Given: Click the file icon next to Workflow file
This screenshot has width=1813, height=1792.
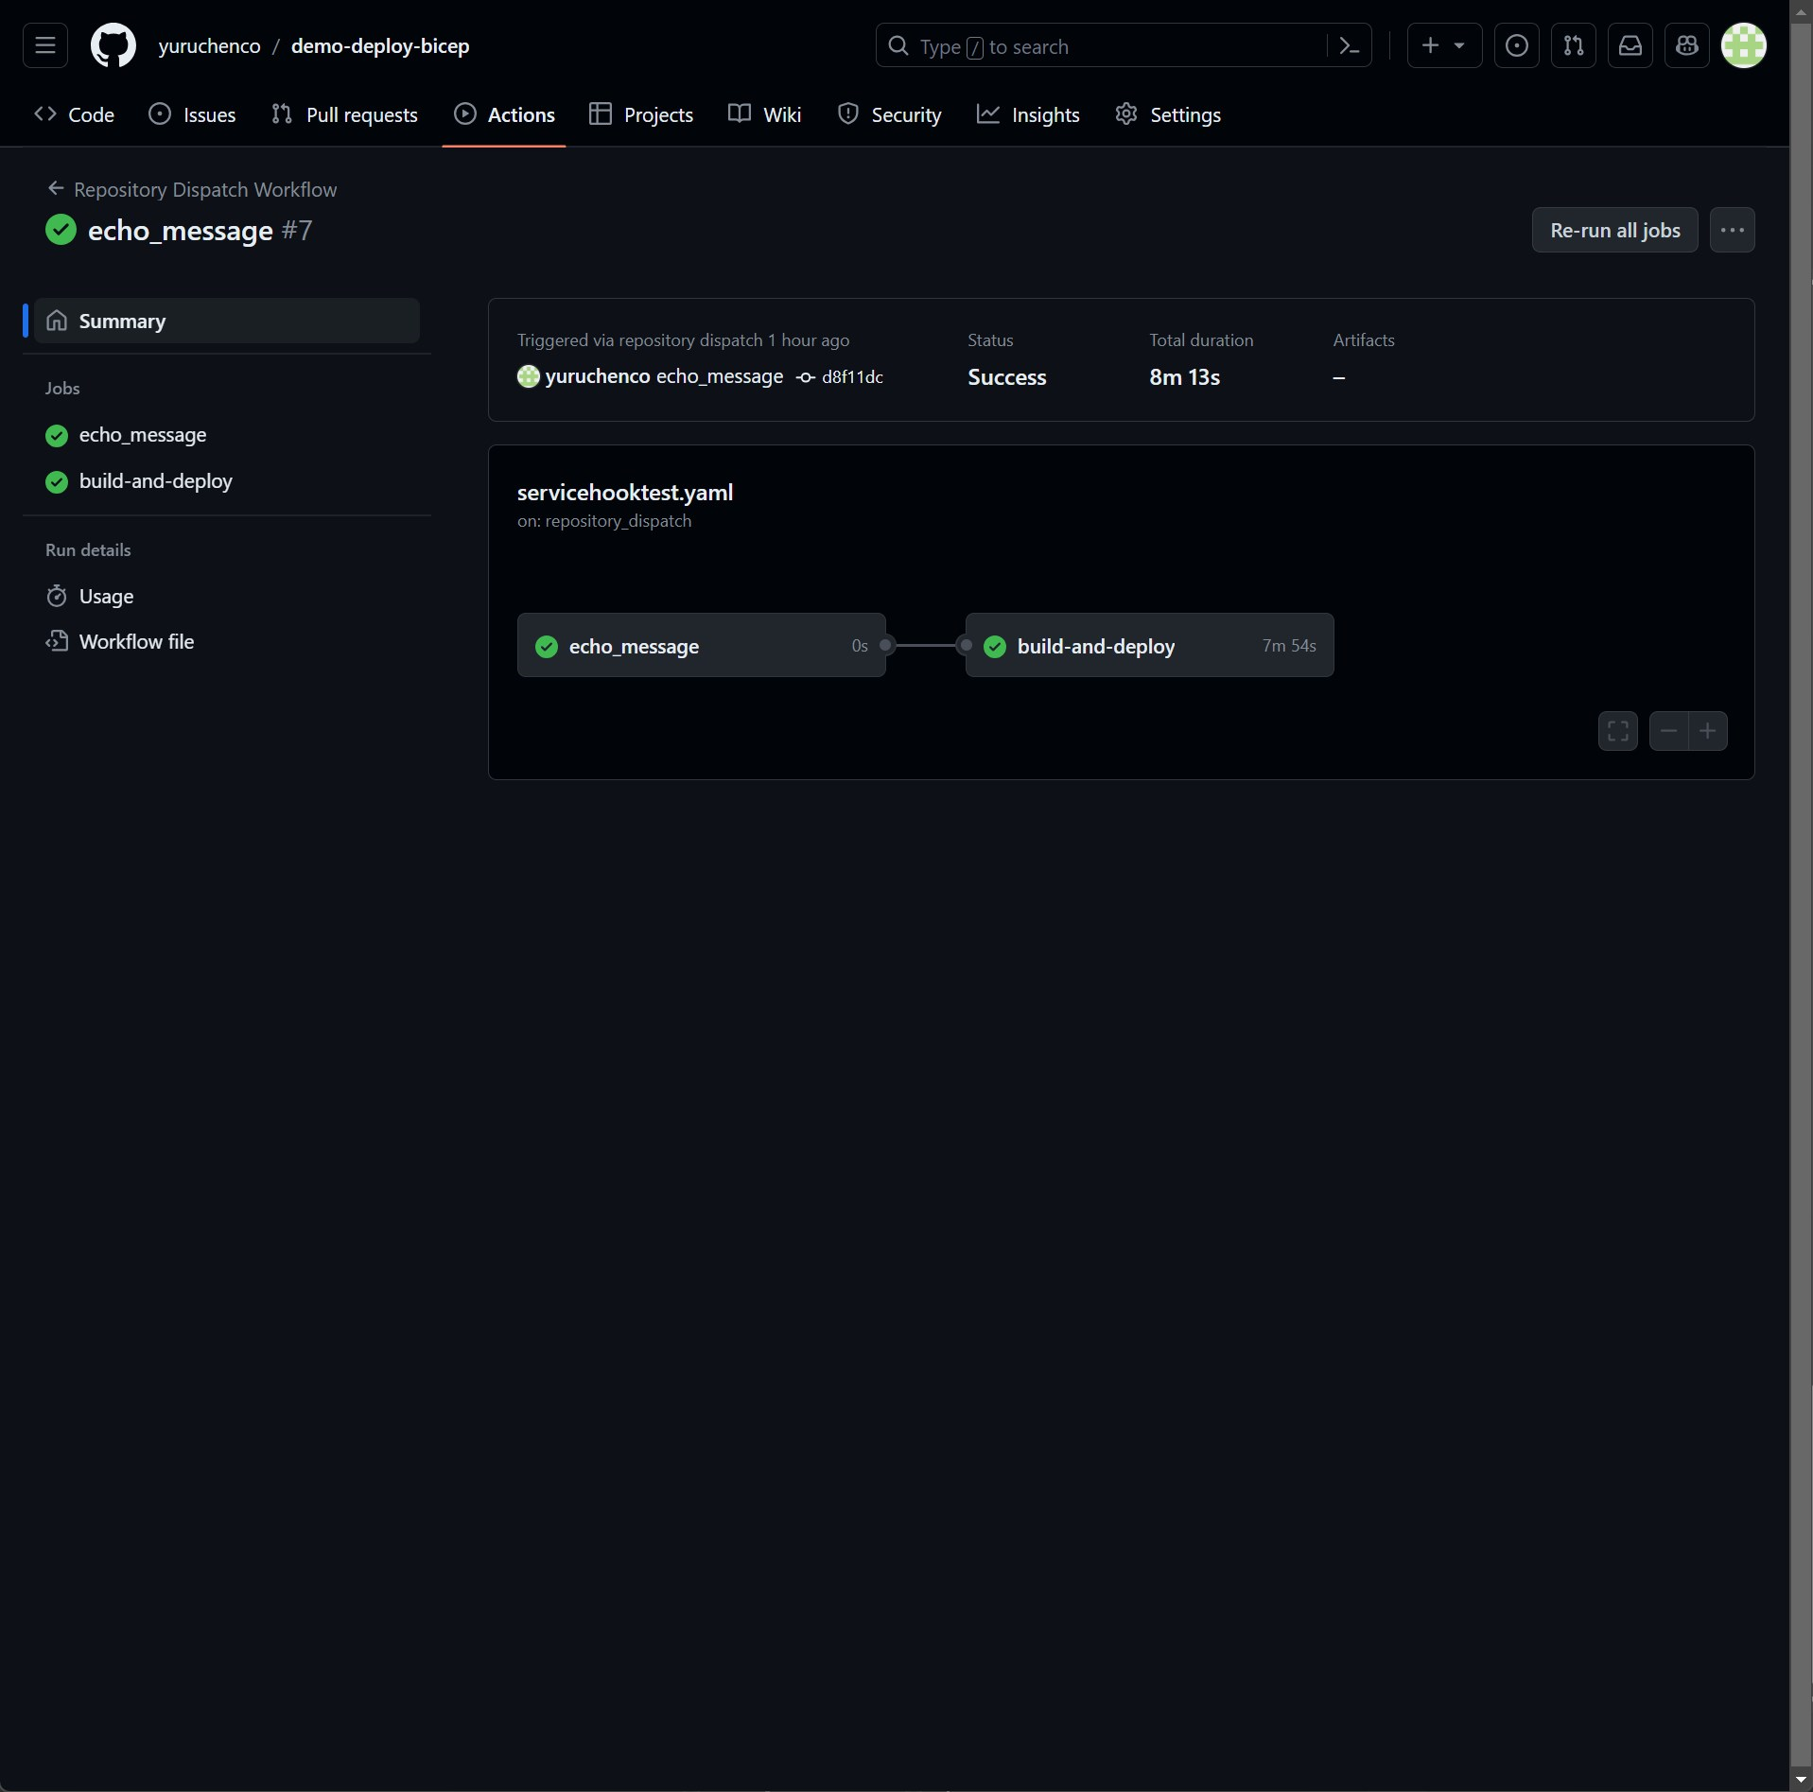Looking at the screenshot, I should (57, 641).
